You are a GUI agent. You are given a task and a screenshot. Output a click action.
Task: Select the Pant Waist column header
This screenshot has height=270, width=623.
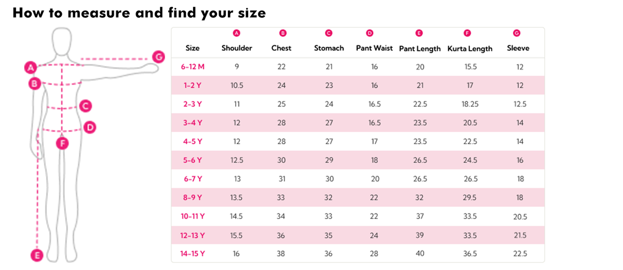(x=374, y=48)
